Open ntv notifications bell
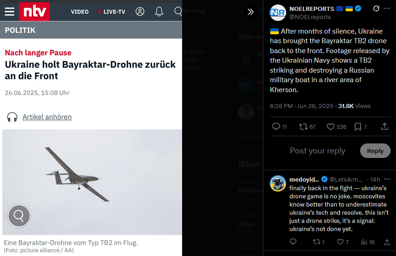 click(159, 11)
